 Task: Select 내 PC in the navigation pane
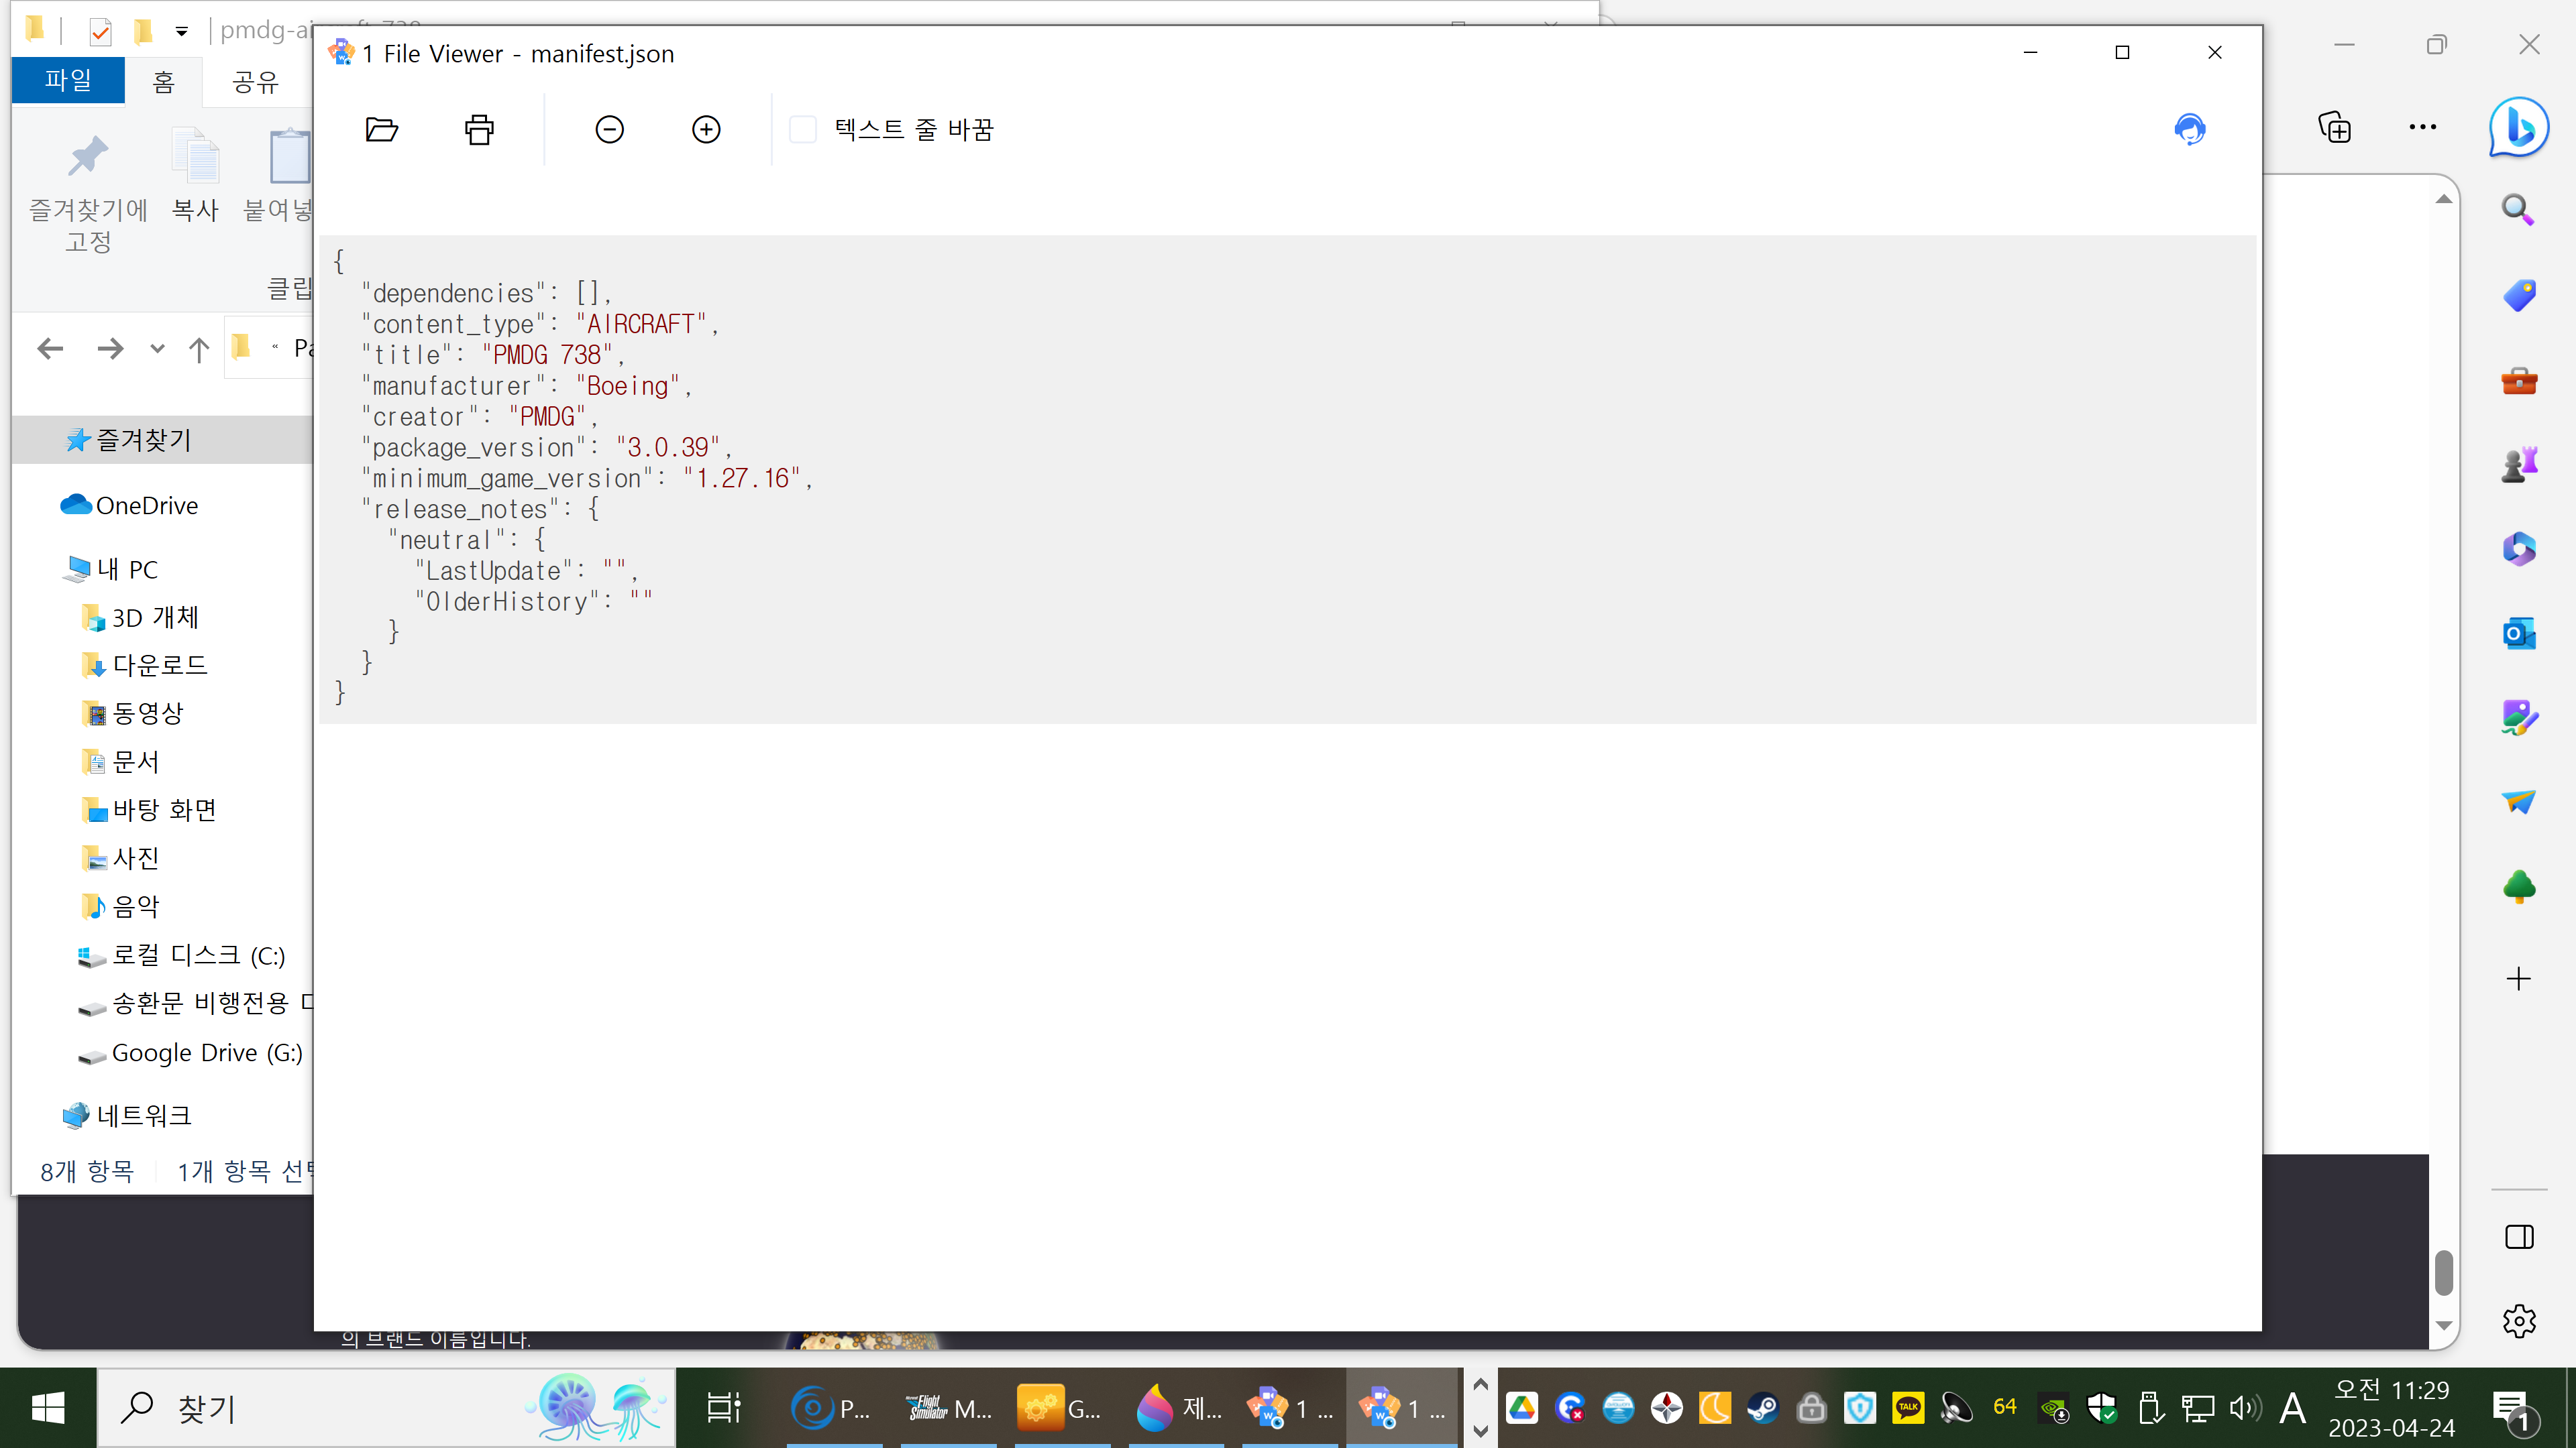click(x=110, y=570)
